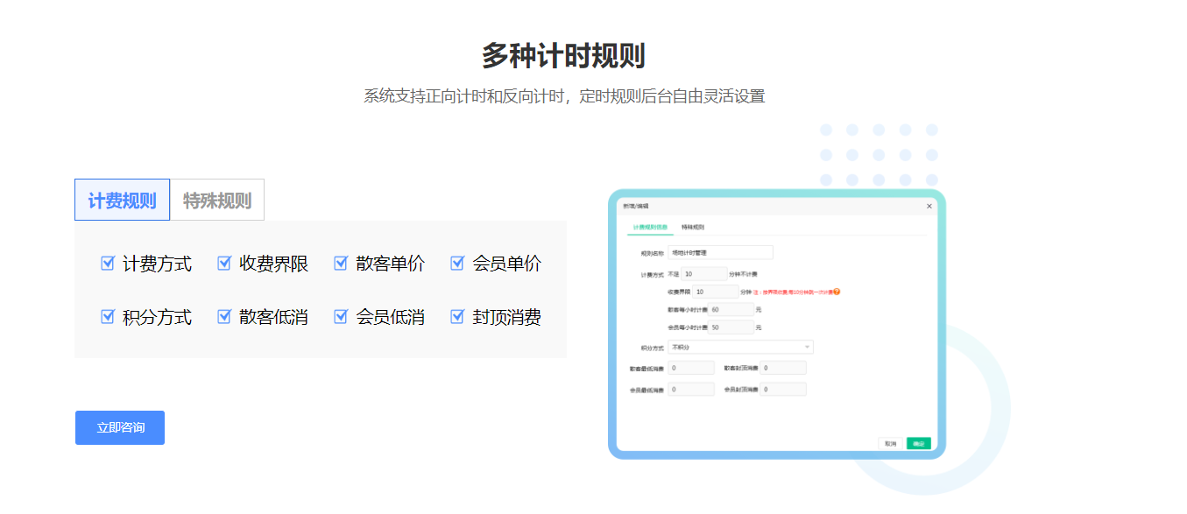The width and height of the screenshot is (1187, 514).
Task: Open the 特殊规则 tab in the dialog
Action: [x=692, y=226]
